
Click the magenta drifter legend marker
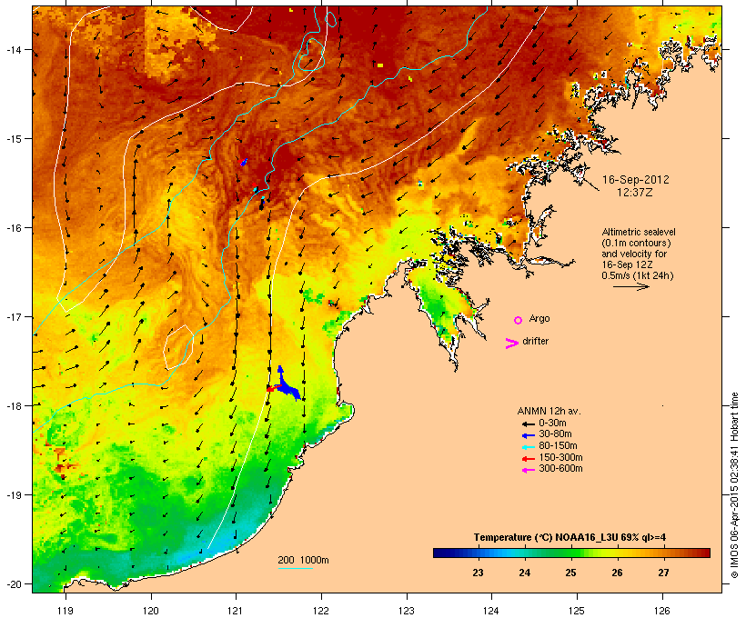pos(511,344)
